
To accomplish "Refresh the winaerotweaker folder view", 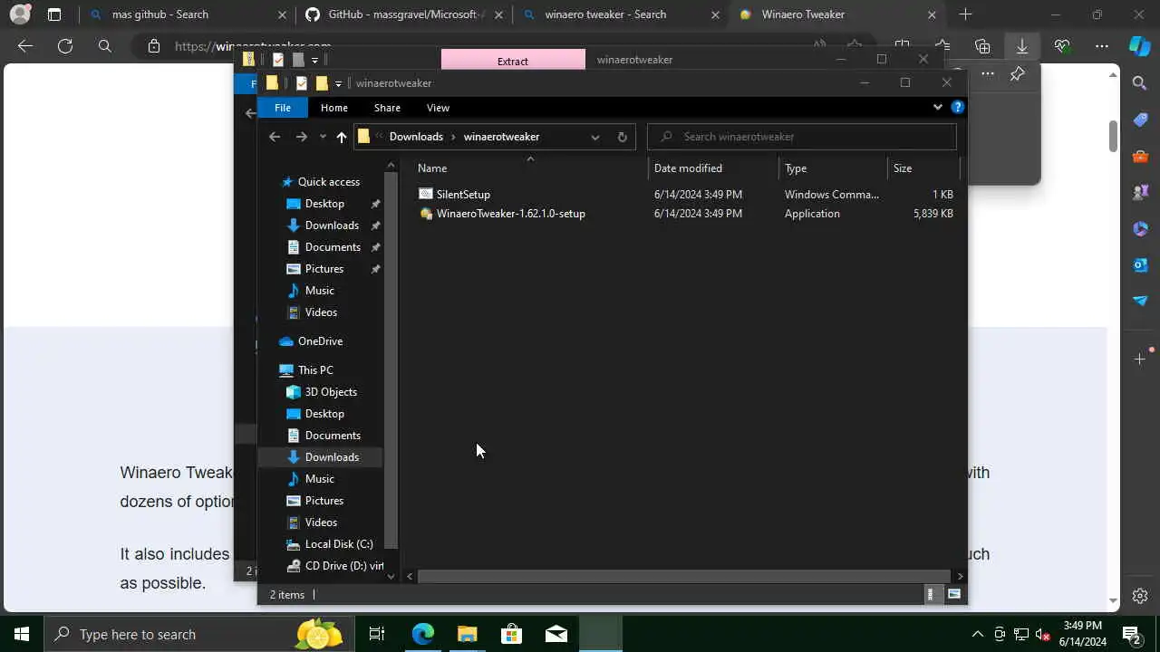I will click(x=622, y=137).
